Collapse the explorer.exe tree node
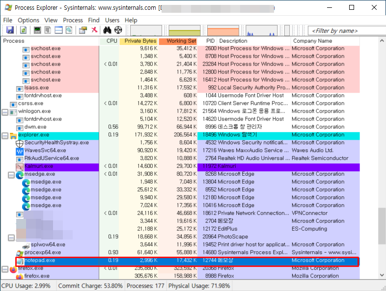Image resolution: width=386 pixels, height=291 pixels. click(x=5, y=136)
